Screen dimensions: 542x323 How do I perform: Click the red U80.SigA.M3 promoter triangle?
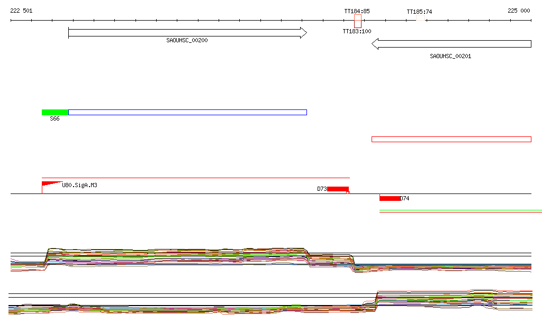click(50, 183)
